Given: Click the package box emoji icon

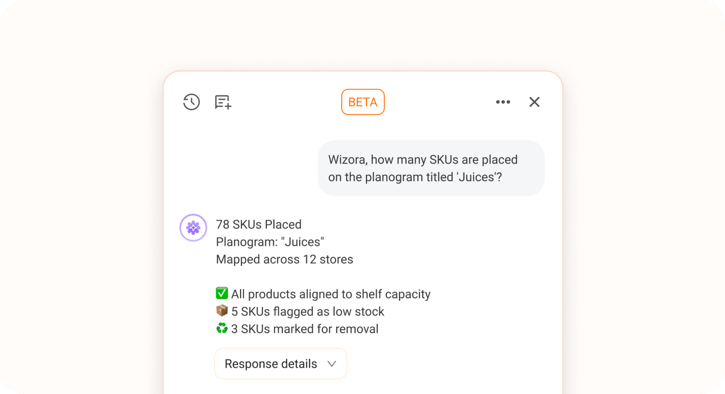Looking at the screenshot, I should tap(222, 311).
